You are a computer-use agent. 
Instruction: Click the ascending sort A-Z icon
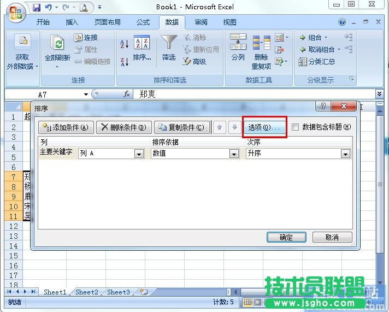(x=124, y=44)
